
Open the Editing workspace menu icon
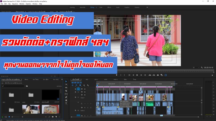click(x=96, y=7)
